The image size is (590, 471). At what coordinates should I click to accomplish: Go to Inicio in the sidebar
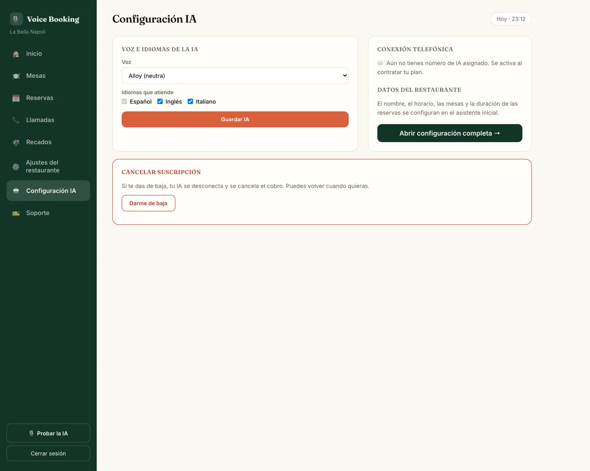(x=48, y=54)
